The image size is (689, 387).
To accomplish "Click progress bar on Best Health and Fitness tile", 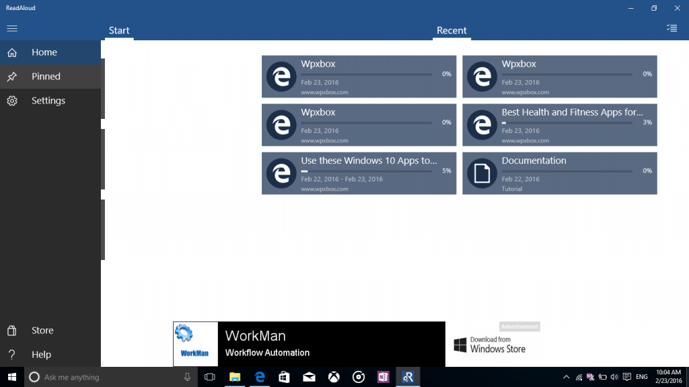I will [x=567, y=123].
